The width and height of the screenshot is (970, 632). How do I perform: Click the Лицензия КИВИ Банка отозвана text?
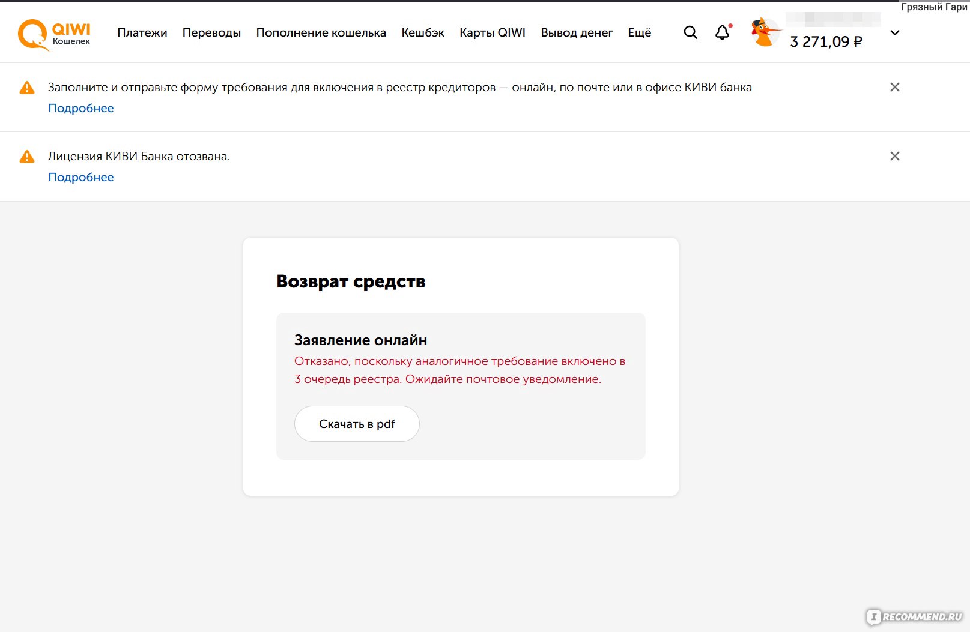coord(139,156)
